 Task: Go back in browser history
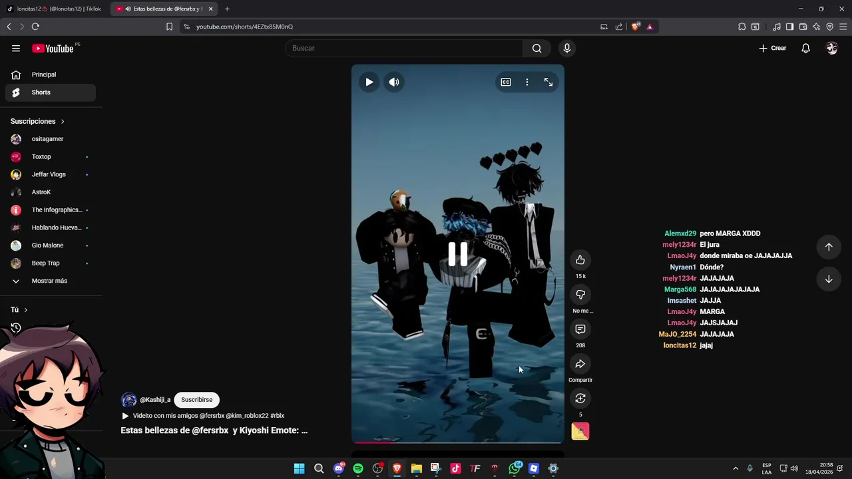click(9, 27)
